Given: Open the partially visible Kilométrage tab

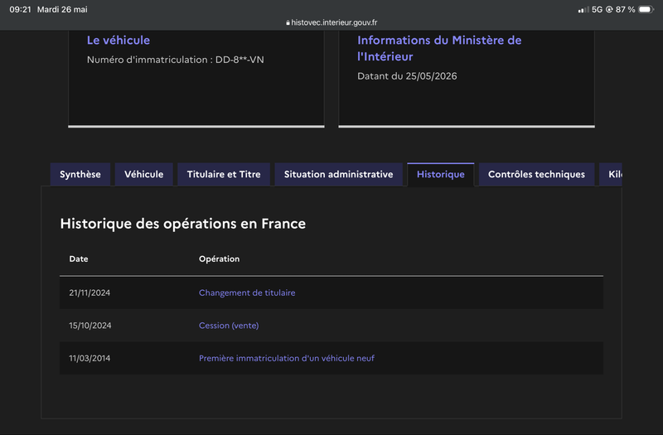Looking at the screenshot, I should [611, 174].
